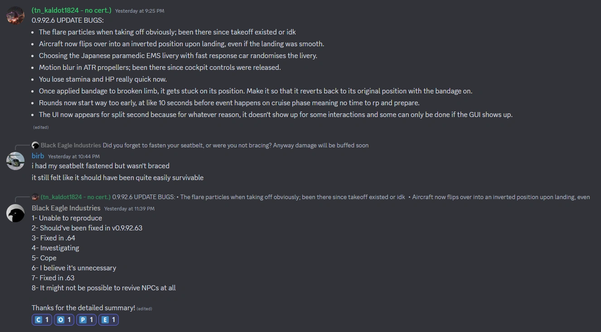Click the 'Yesterday at 11:39 PM' timestamp
Screen dimensions: 601x332
point(129,209)
